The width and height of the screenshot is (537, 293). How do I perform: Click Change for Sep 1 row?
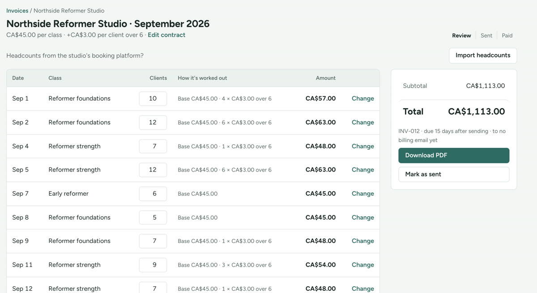[362, 99]
